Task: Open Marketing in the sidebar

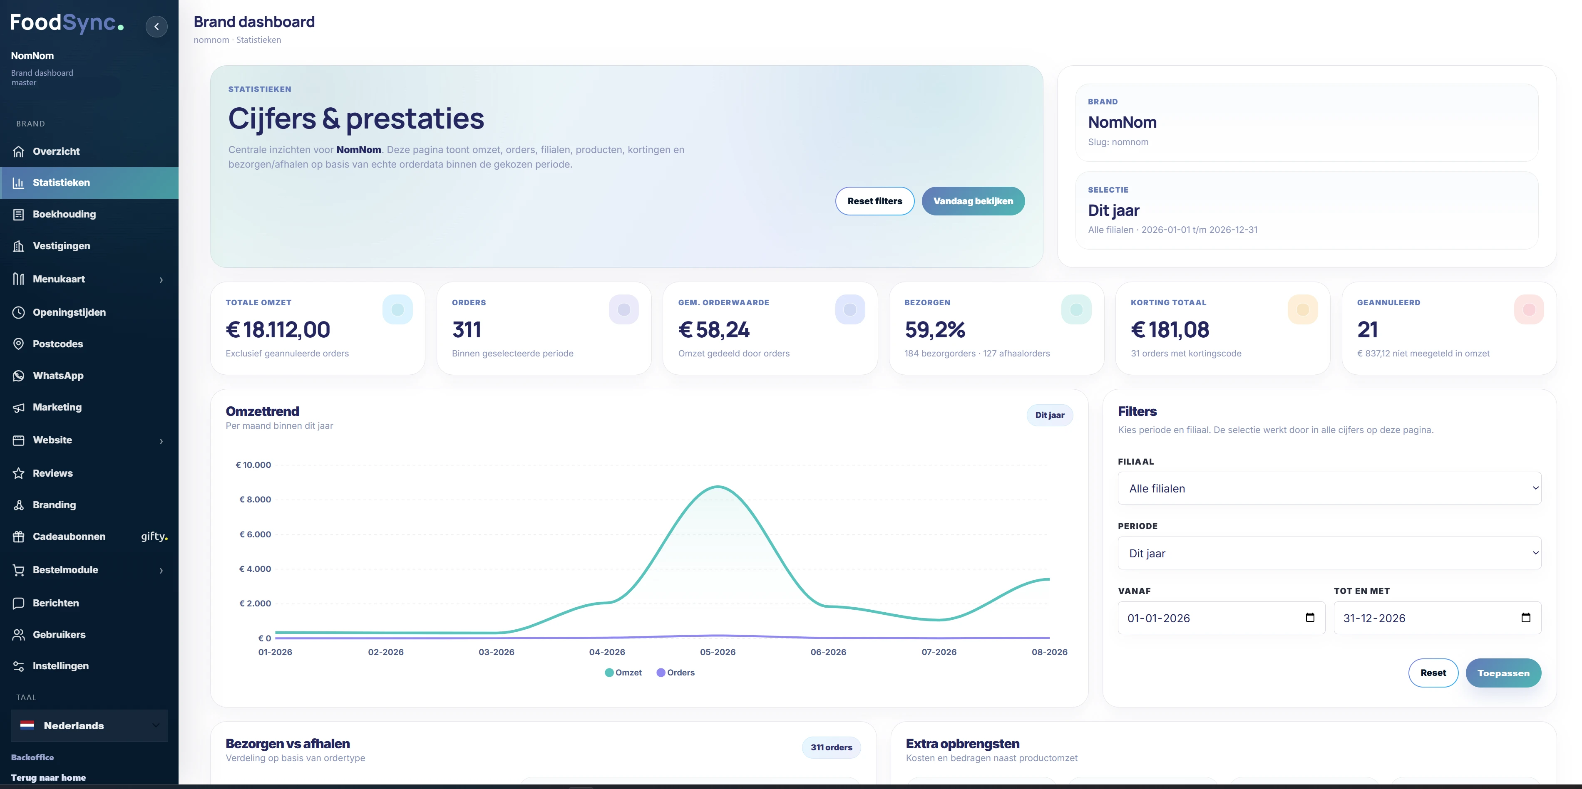Action: 89,407
